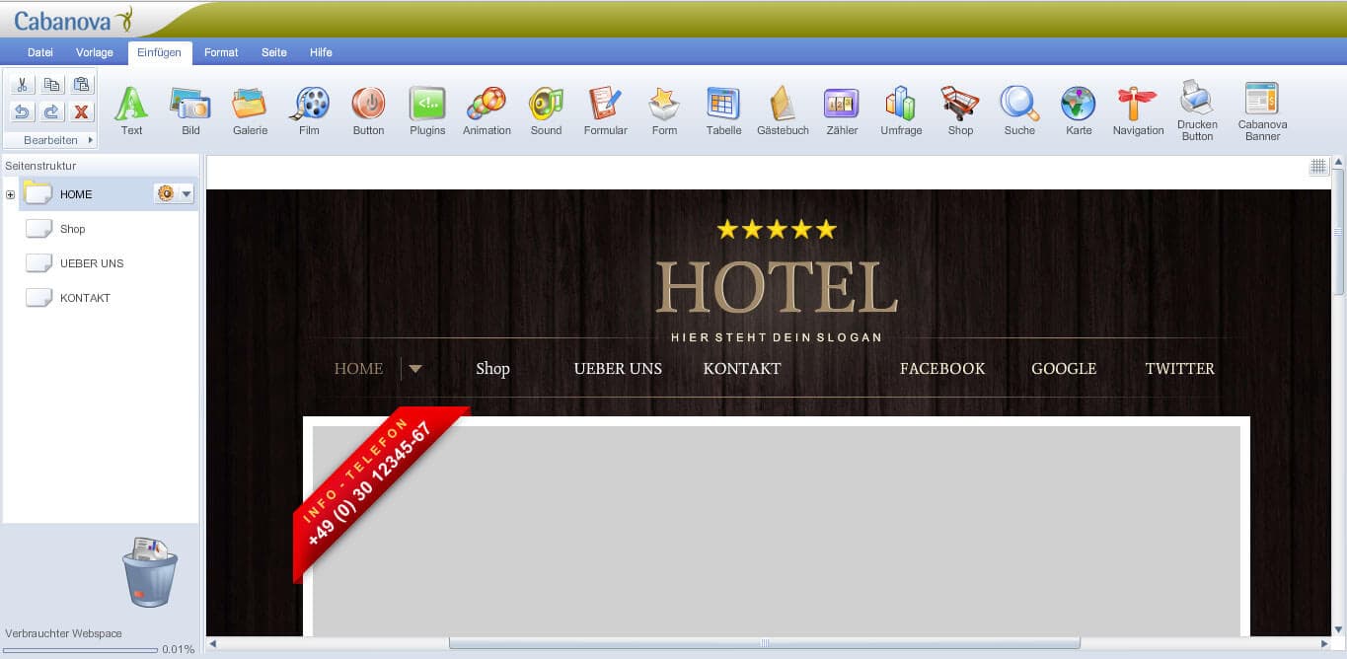The image size is (1347, 659).
Task: Expand the HOME page tree node
Action: pyautogui.click(x=11, y=194)
